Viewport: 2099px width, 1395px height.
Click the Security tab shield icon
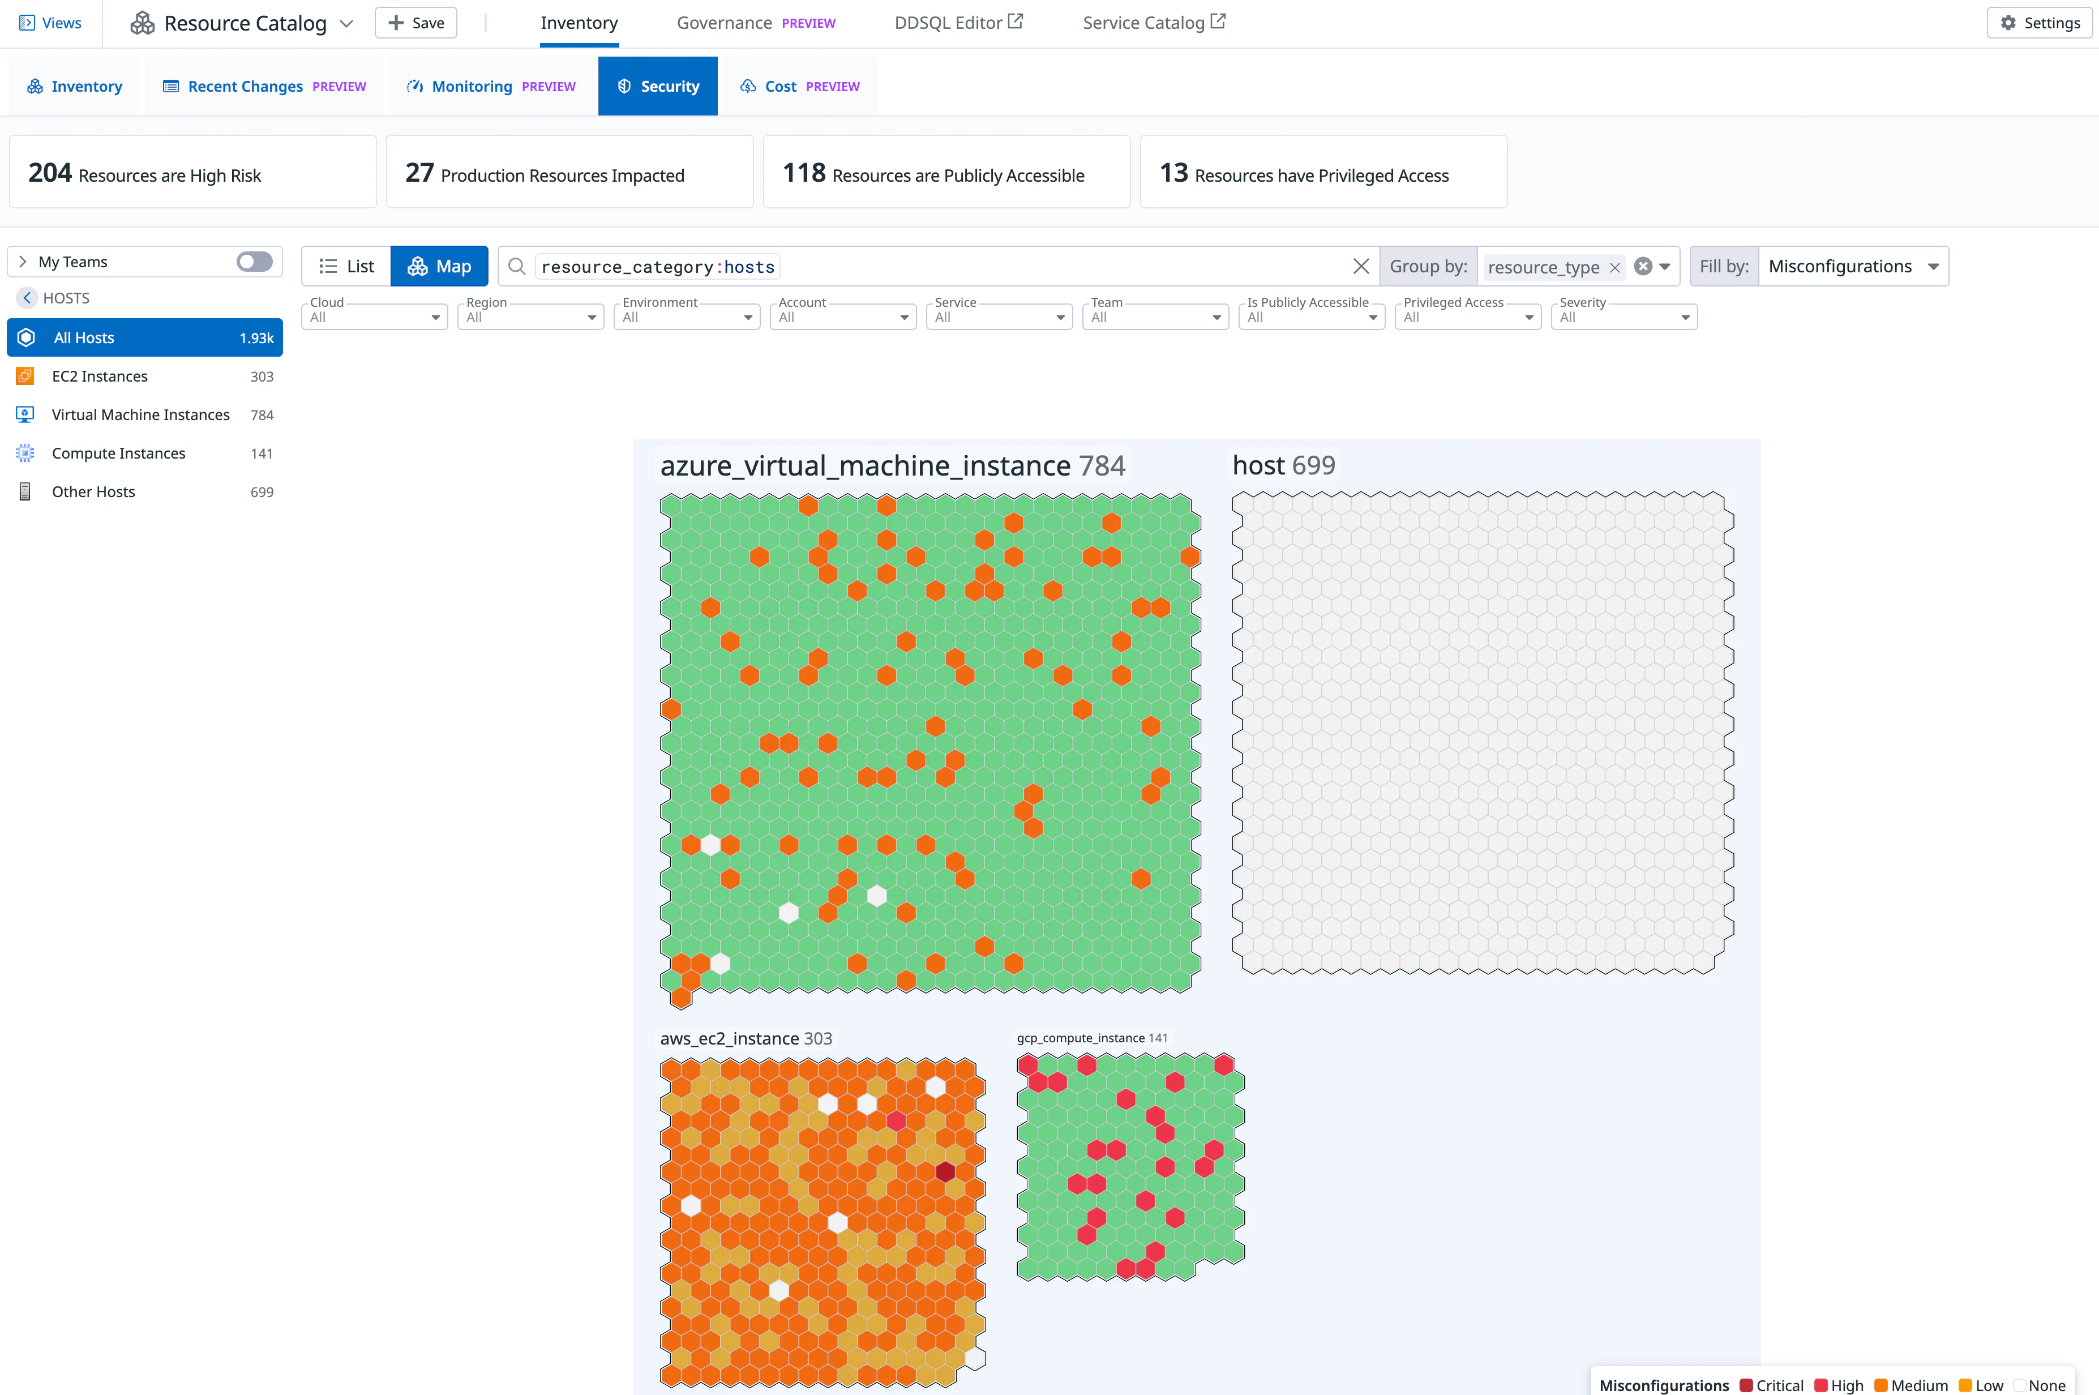point(624,86)
